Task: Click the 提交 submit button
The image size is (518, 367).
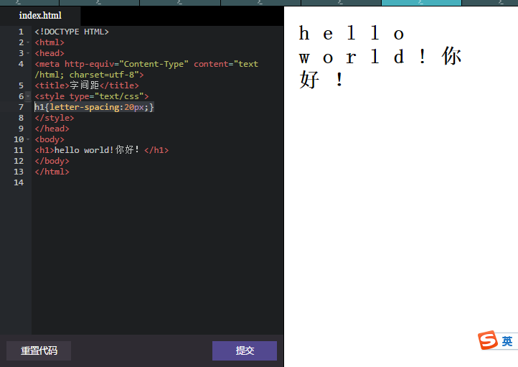Action: [245, 350]
